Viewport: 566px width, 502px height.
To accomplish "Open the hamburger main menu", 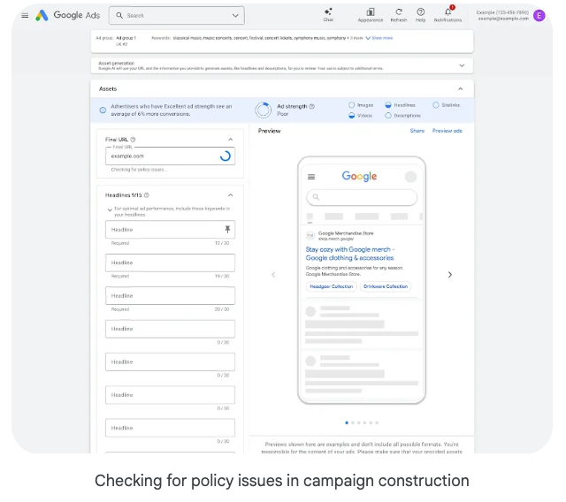I will click(25, 16).
